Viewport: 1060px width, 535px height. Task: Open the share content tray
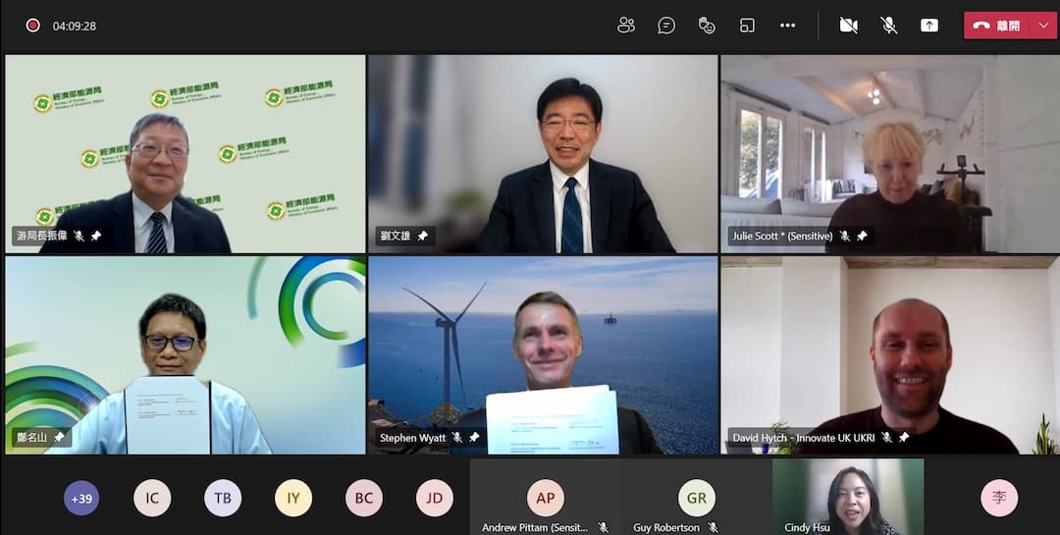pyautogui.click(x=929, y=26)
